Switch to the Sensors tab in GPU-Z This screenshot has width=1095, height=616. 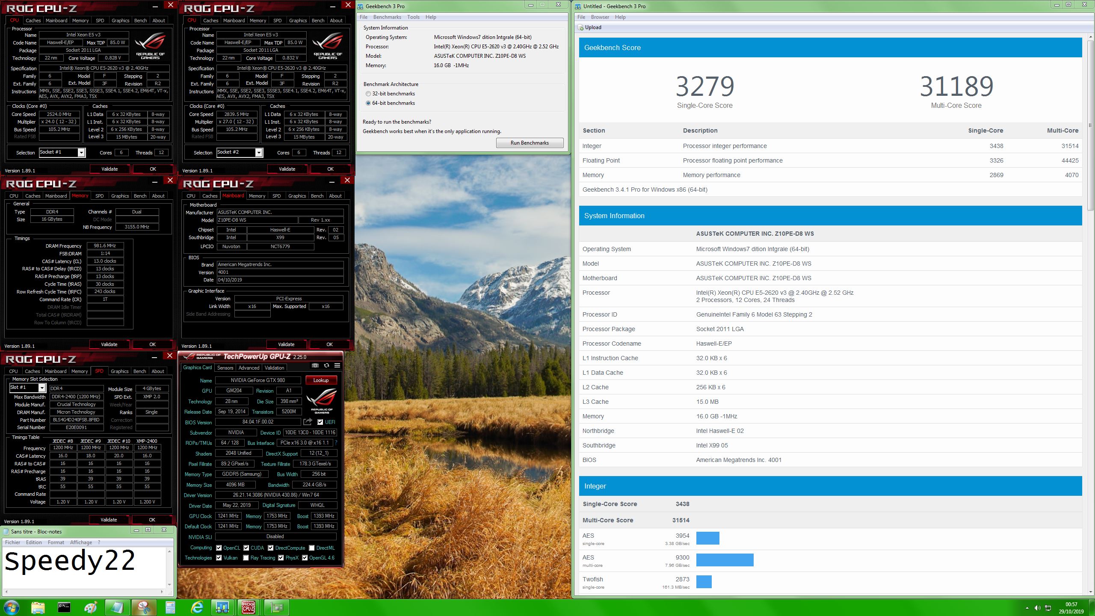[225, 368]
